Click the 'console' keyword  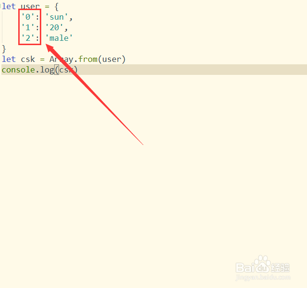(x=18, y=70)
